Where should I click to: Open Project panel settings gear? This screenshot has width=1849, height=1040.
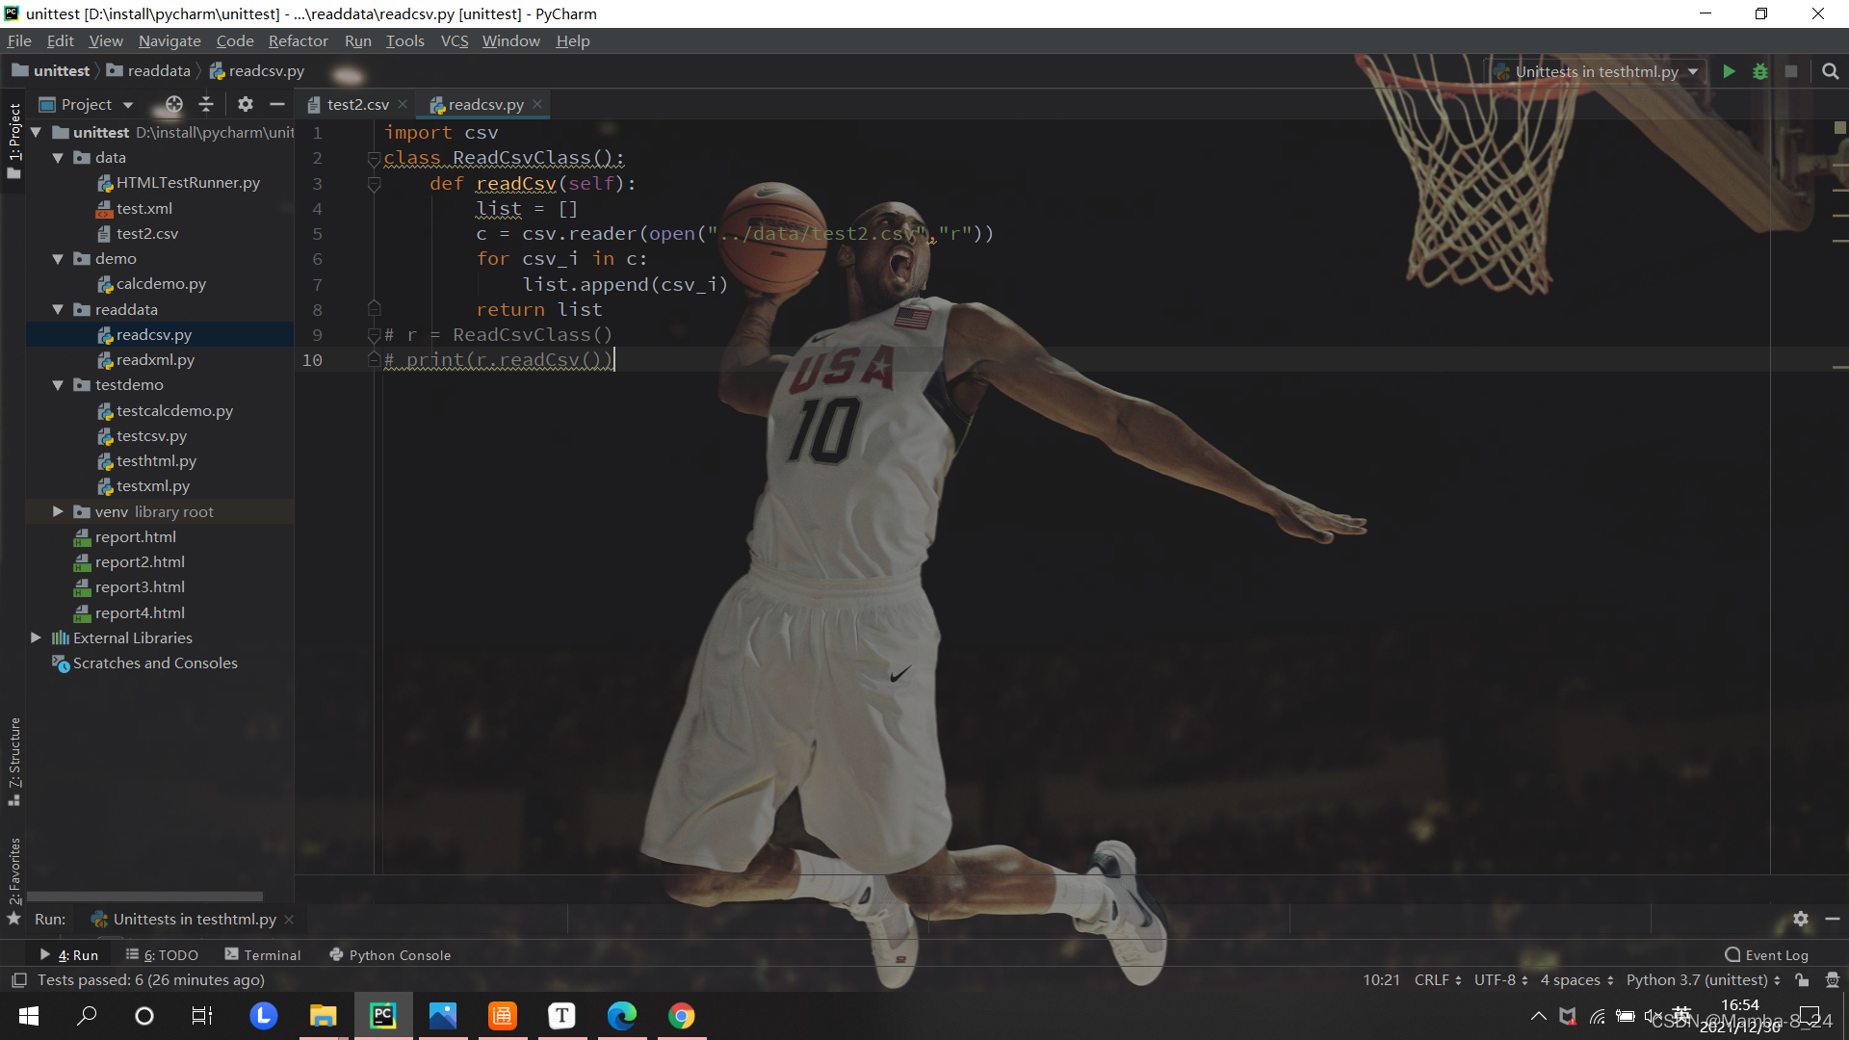pyautogui.click(x=246, y=104)
